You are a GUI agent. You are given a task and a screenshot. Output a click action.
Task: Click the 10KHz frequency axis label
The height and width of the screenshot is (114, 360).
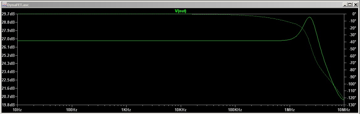tap(180, 110)
